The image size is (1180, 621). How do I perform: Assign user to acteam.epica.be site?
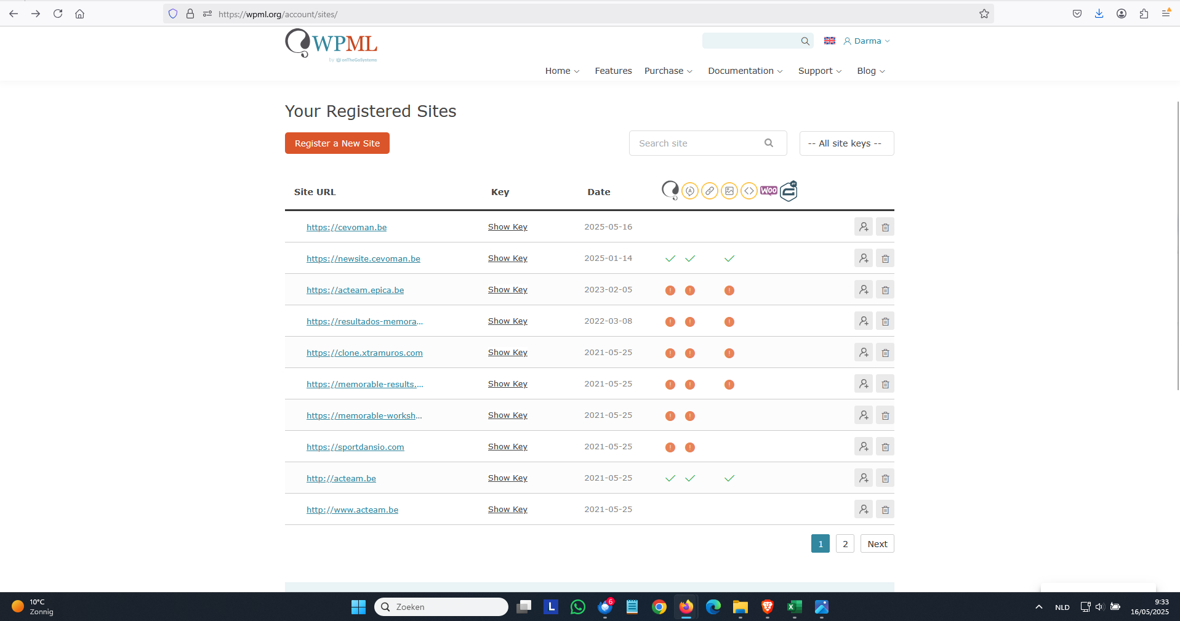click(864, 290)
